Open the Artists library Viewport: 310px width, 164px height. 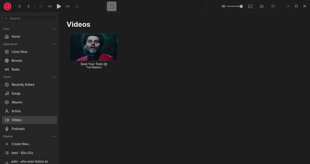click(29, 111)
